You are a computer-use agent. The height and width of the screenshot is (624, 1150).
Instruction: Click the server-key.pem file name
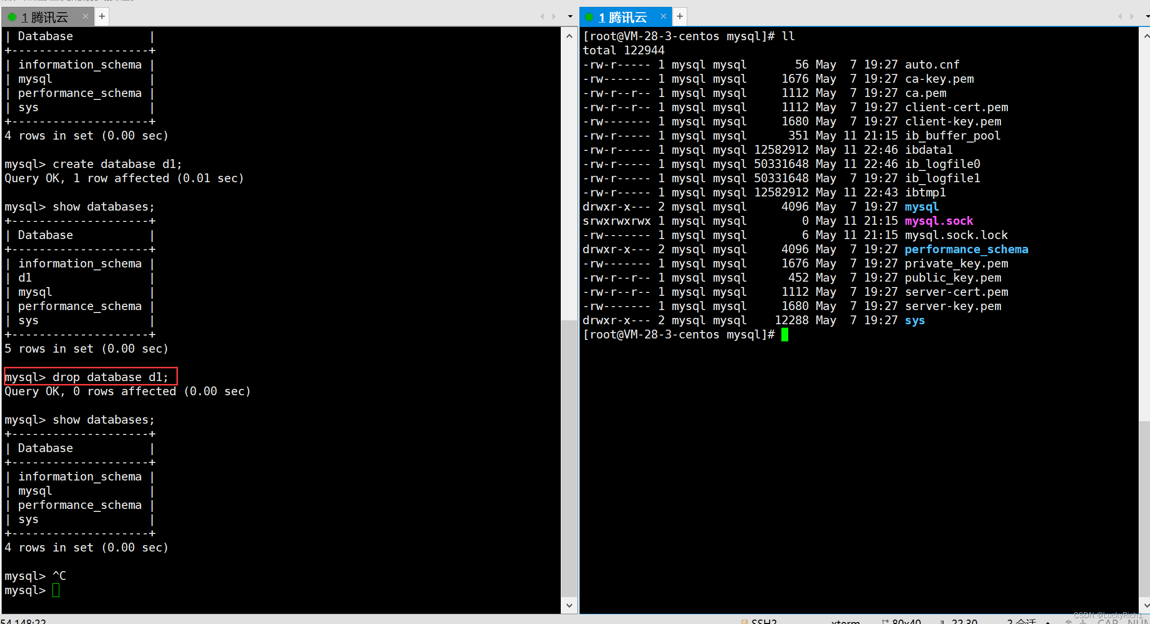pyautogui.click(x=953, y=307)
